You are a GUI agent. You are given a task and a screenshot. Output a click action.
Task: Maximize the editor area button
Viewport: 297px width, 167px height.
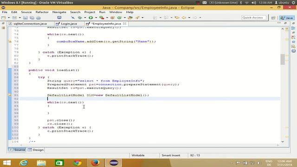coord(285,23)
